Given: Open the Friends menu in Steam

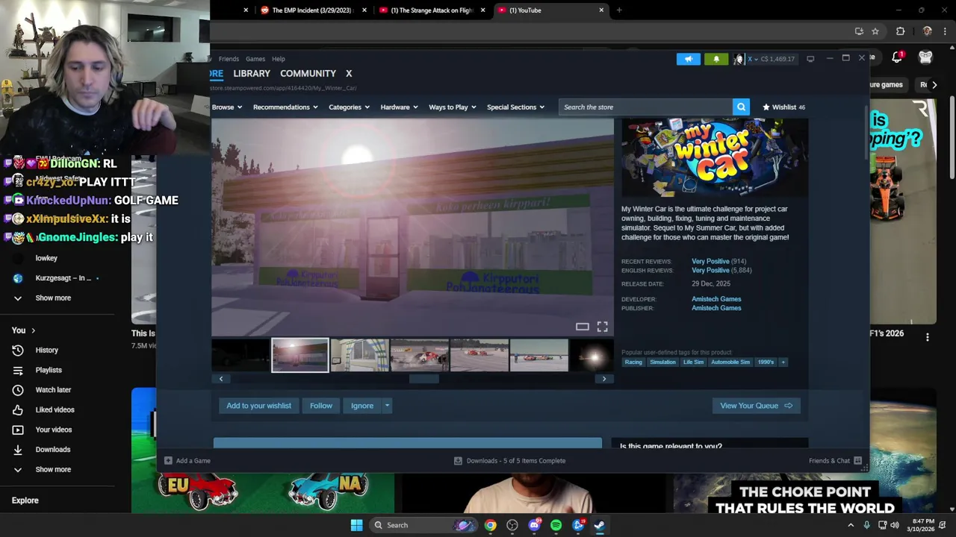Looking at the screenshot, I should tap(229, 59).
